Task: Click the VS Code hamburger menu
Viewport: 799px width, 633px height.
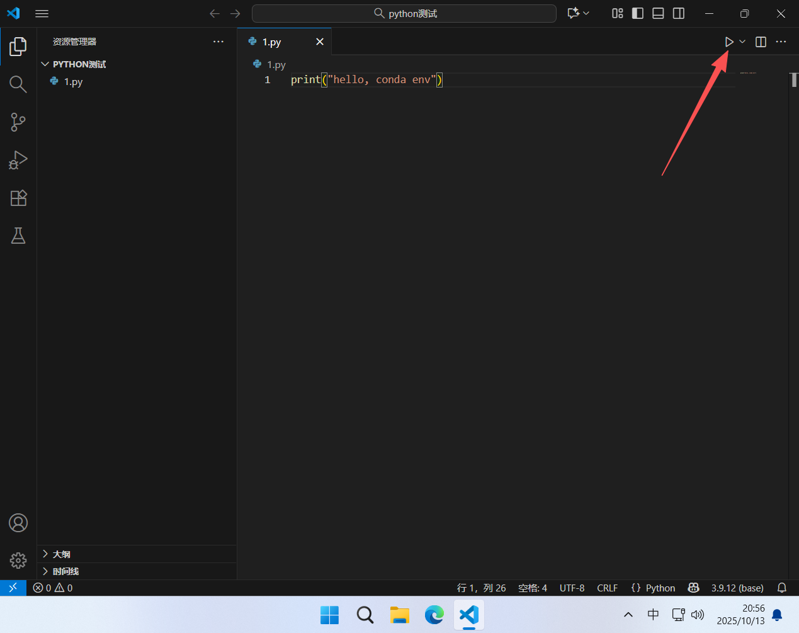Action: pos(42,13)
